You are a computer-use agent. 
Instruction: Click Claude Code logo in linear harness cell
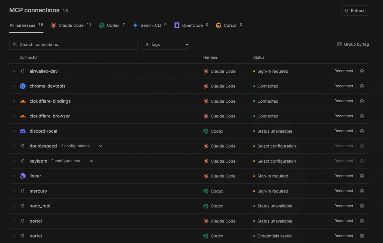click(206, 176)
